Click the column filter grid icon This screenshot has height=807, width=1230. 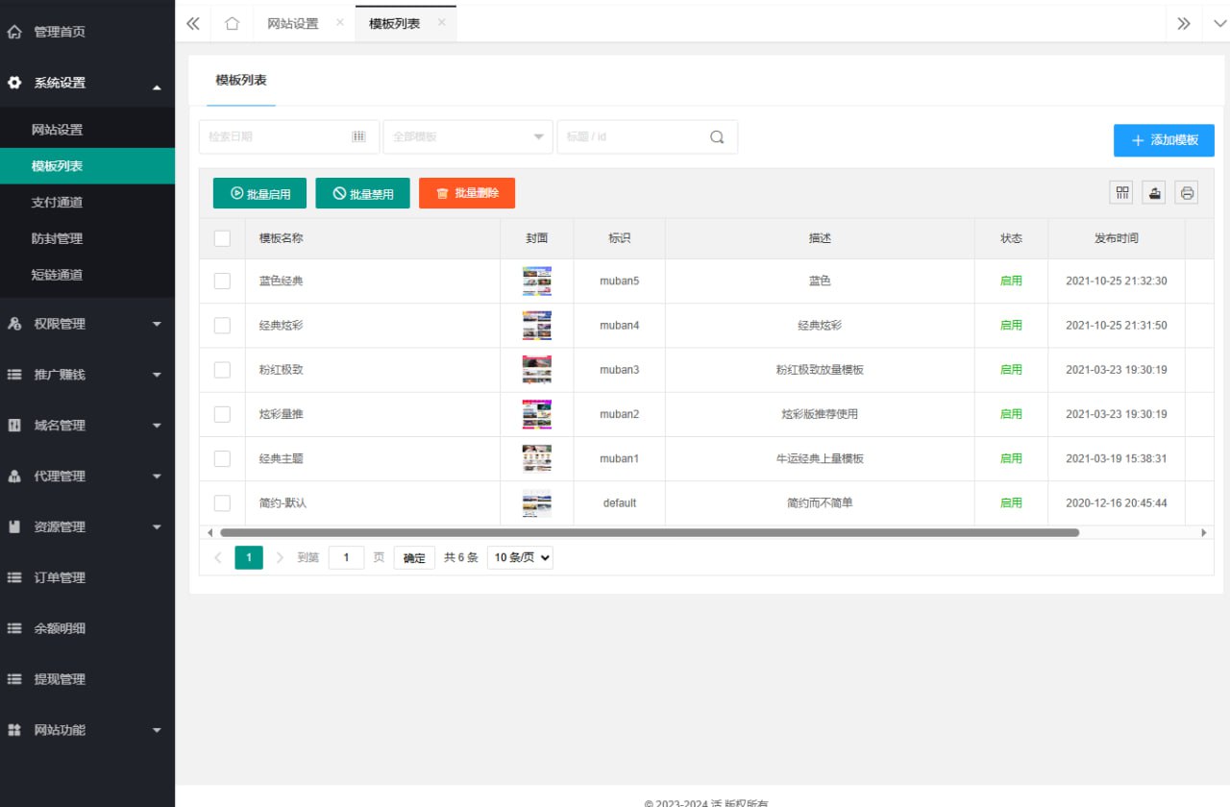click(1121, 193)
